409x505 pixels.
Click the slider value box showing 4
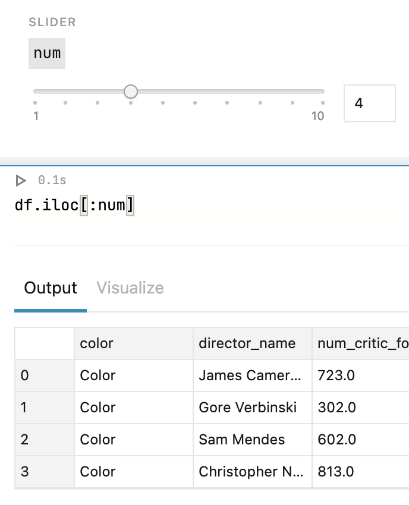[x=369, y=103]
